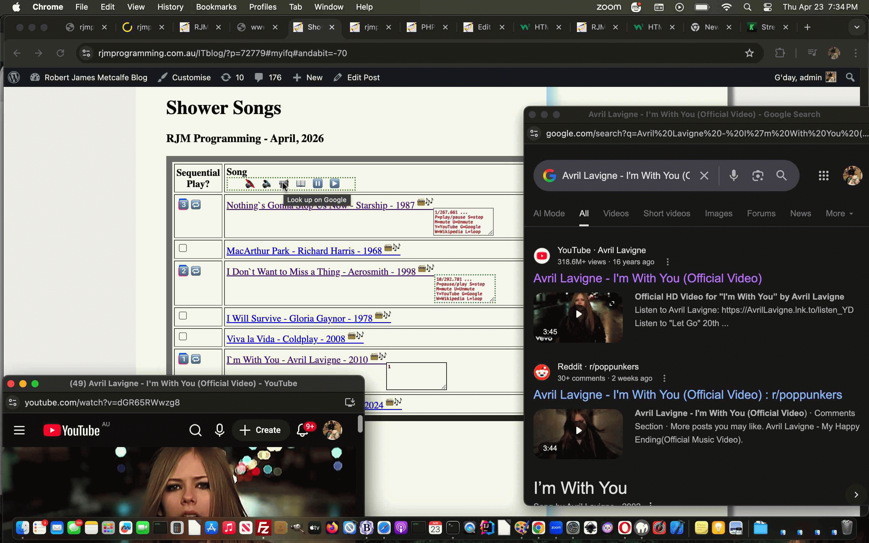Open the Google apps grid
869x543 pixels.
823,176
